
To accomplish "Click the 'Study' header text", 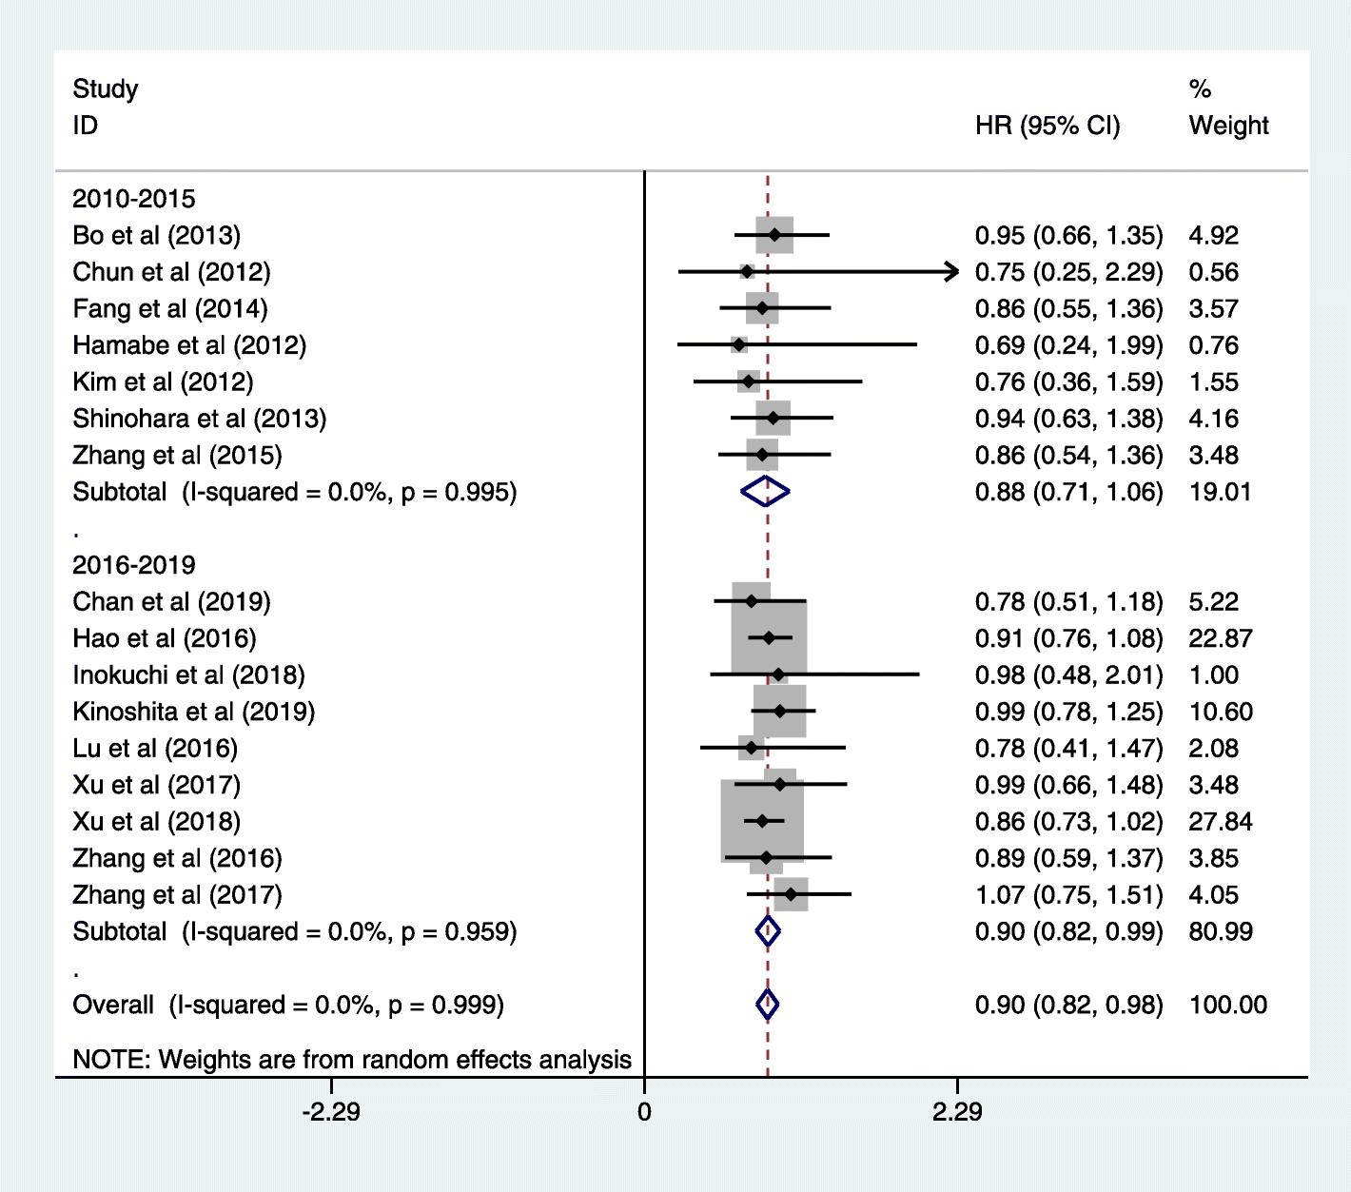I will click(x=106, y=89).
